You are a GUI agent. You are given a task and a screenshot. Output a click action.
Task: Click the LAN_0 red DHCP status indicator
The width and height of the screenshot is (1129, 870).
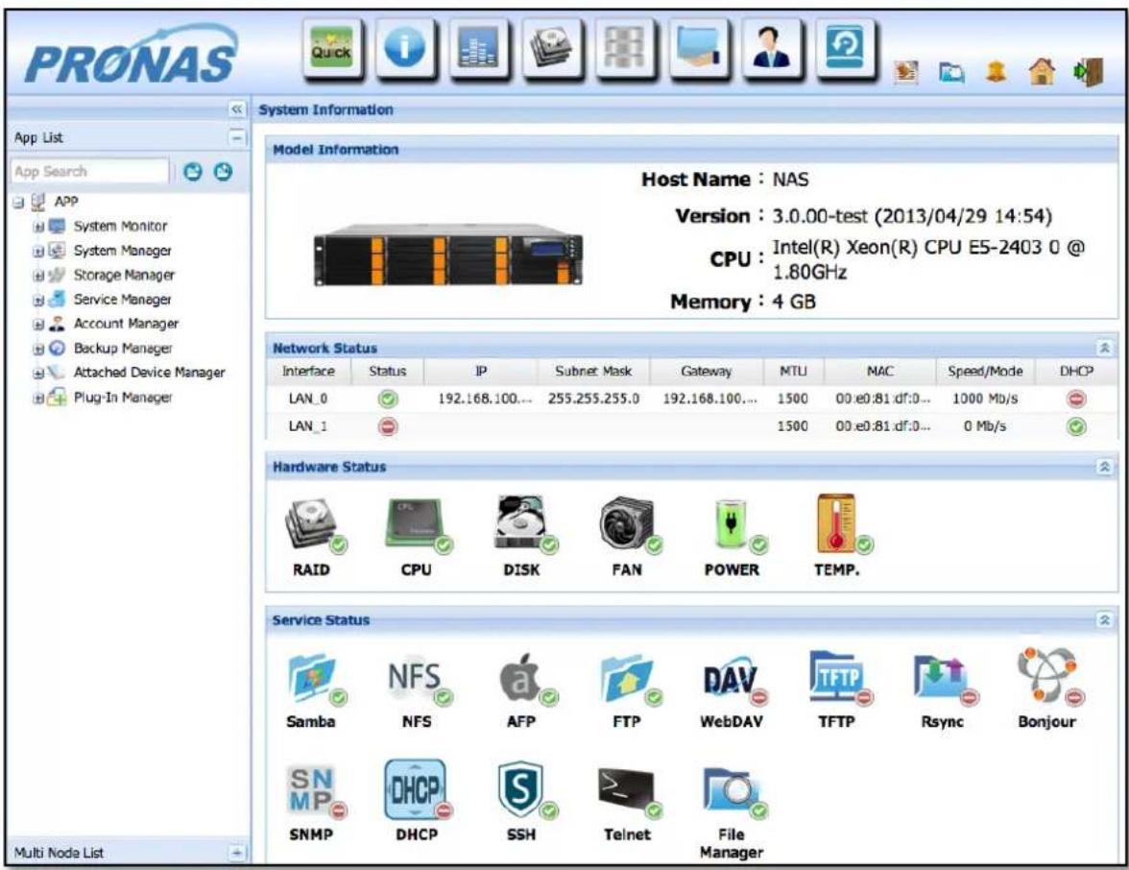point(1075,399)
